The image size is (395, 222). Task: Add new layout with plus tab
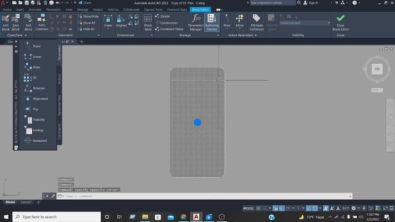pyautogui.click(x=38, y=202)
